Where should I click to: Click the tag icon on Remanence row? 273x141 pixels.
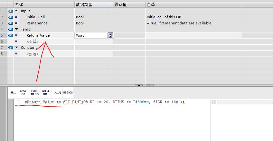tap(10, 23)
